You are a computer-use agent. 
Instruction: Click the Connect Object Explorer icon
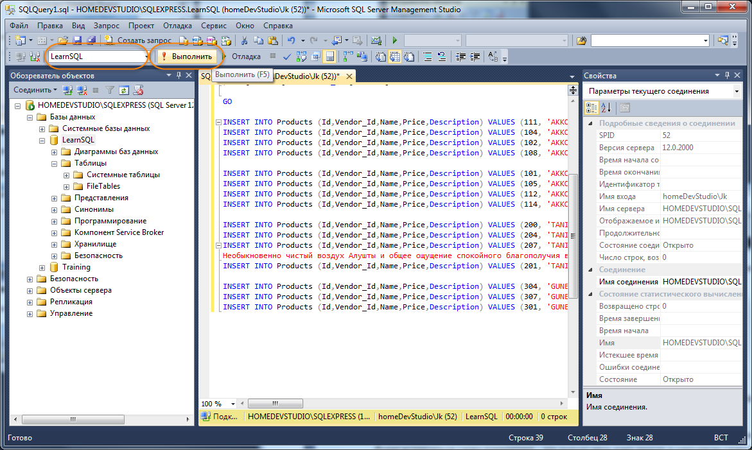pyautogui.click(x=67, y=90)
